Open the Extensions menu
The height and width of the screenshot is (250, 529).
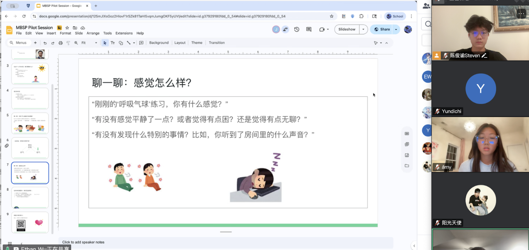tap(124, 33)
